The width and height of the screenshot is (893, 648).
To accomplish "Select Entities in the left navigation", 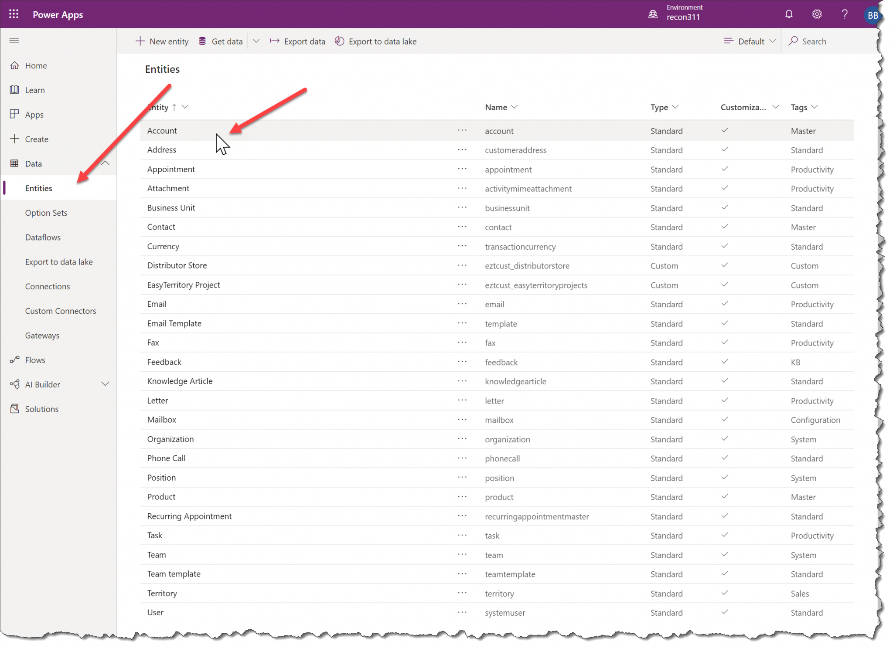I will pyautogui.click(x=39, y=188).
